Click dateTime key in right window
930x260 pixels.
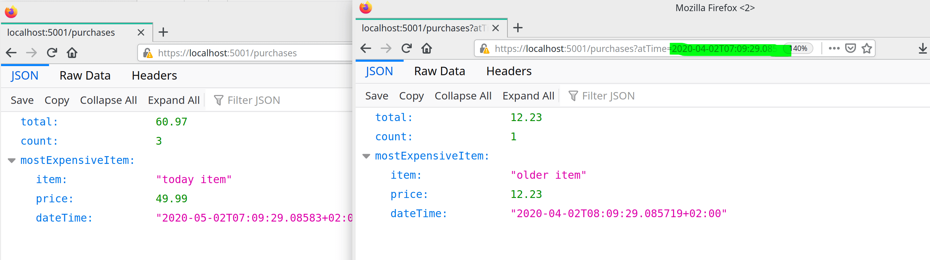419,214
